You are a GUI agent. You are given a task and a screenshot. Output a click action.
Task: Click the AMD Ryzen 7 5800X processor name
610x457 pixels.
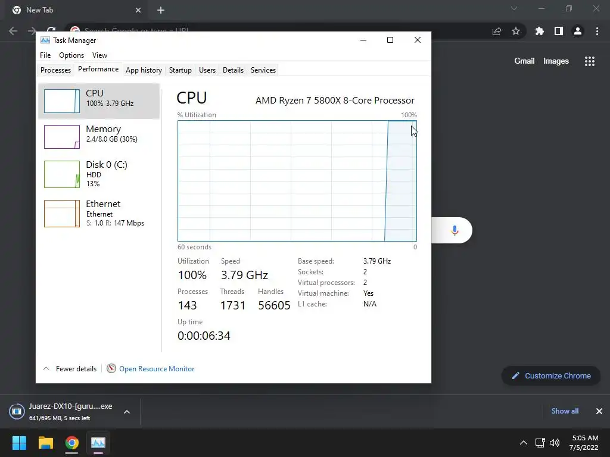coord(335,101)
